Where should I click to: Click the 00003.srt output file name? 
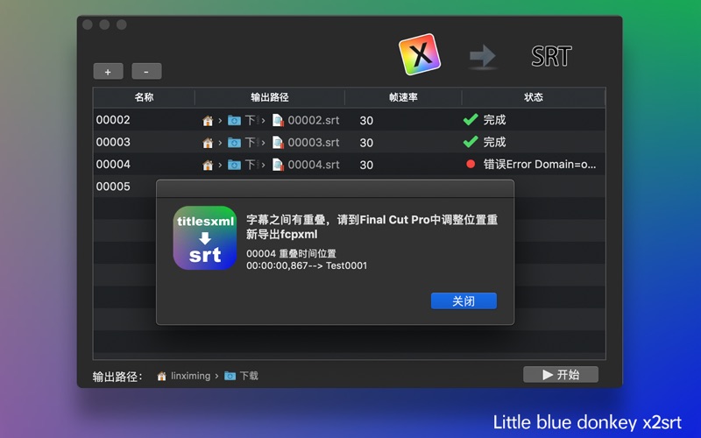[x=314, y=143]
